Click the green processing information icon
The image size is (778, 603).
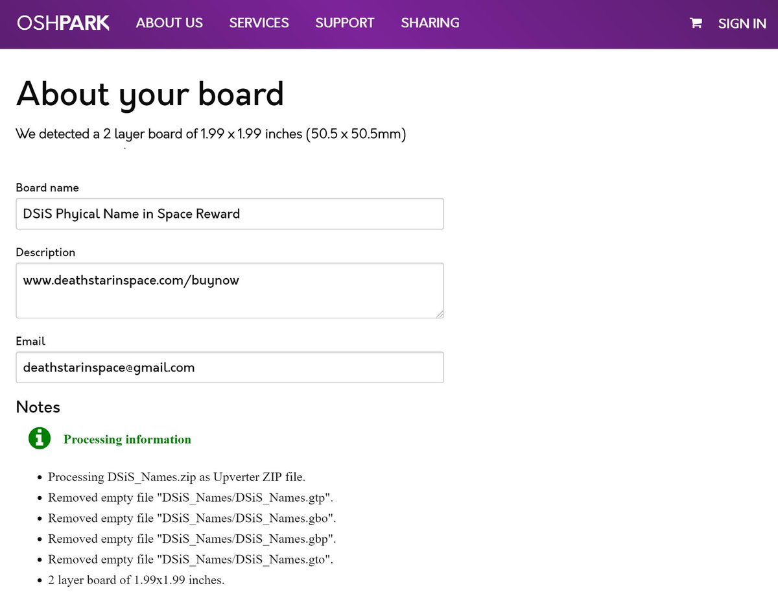pyautogui.click(x=40, y=438)
